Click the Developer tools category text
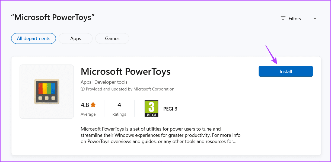The width and height of the screenshot is (331, 162). 111,82
